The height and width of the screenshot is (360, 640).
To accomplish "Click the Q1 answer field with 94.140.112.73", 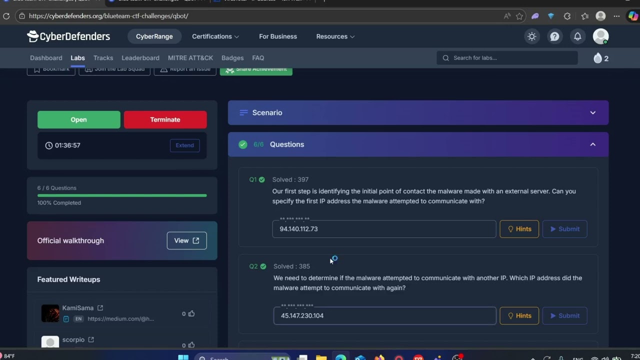I will click(384, 229).
